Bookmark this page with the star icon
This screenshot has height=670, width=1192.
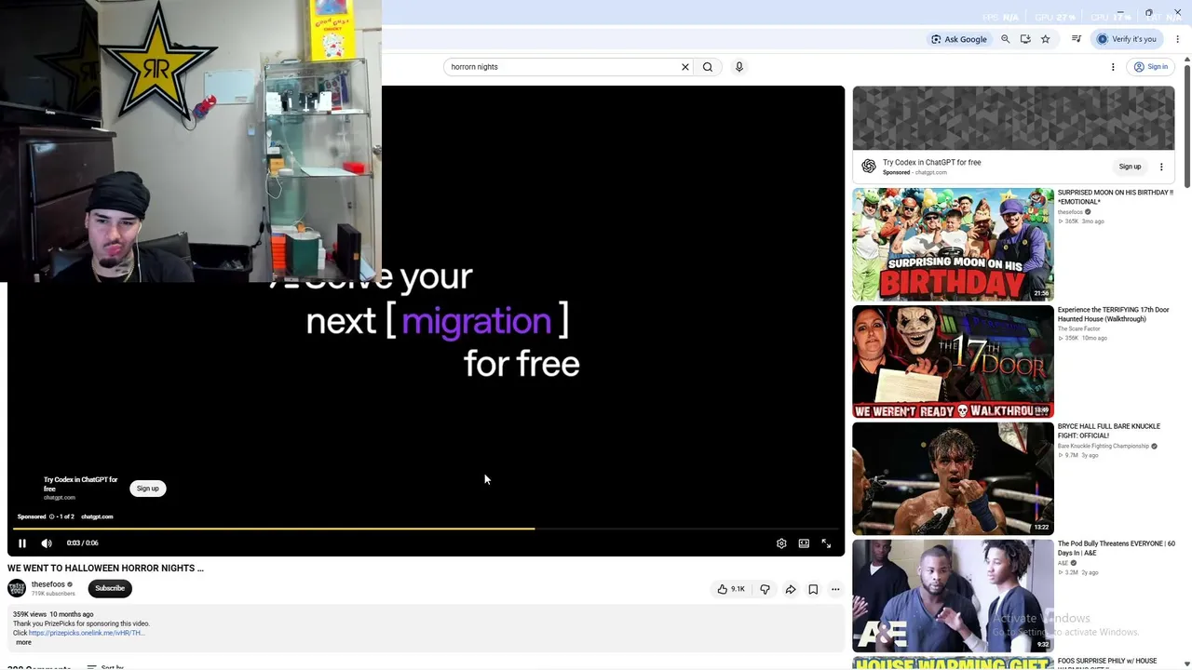(1046, 39)
